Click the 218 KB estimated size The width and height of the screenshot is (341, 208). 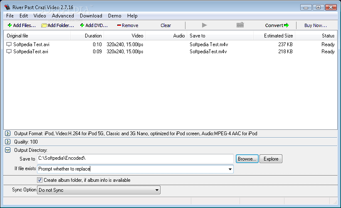tap(285, 52)
